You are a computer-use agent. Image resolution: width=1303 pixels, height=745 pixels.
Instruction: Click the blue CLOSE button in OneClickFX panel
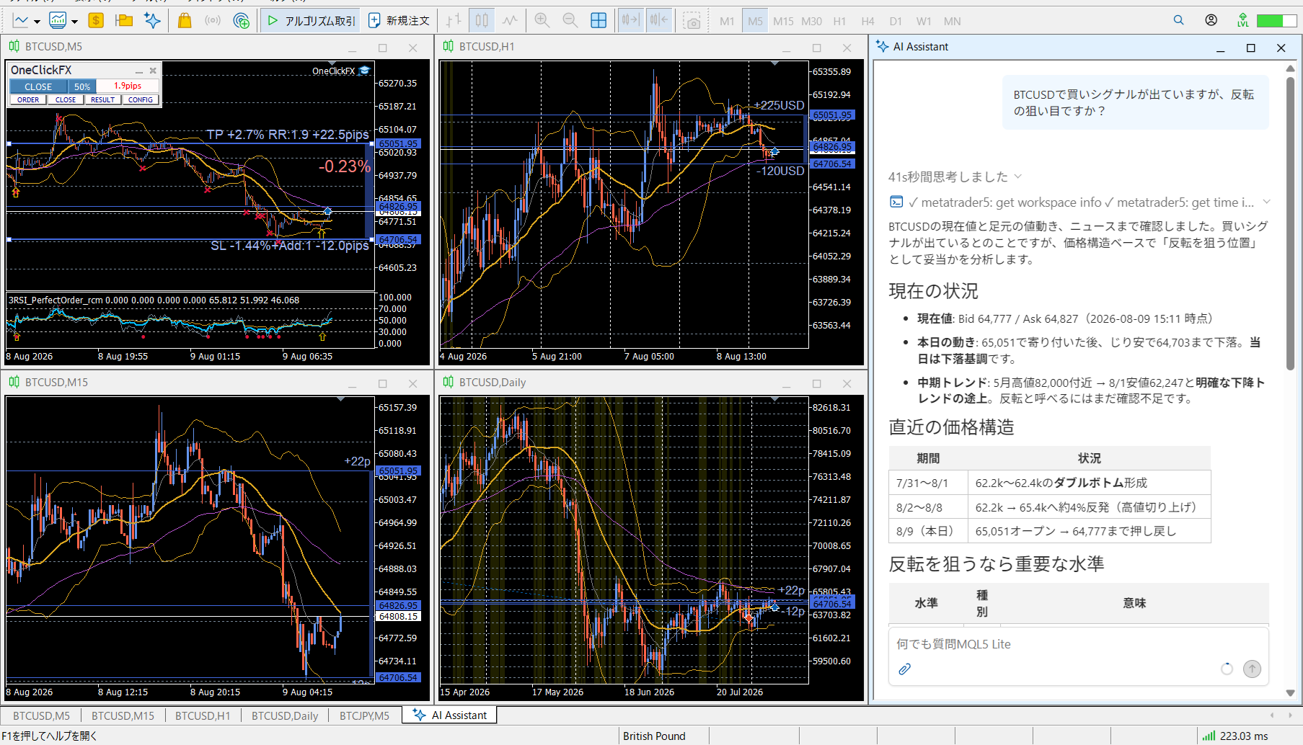point(38,86)
